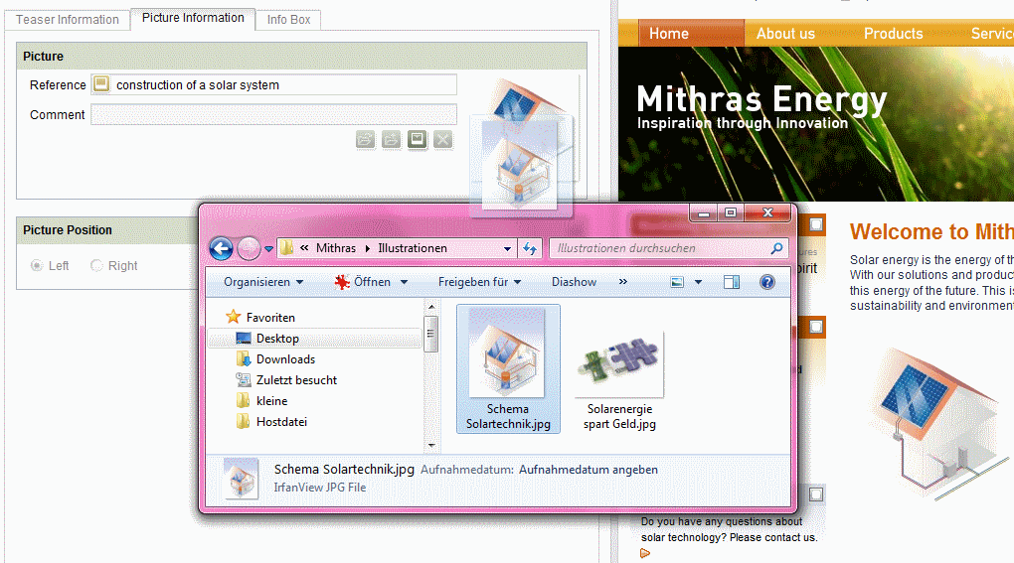Open the Freigeben für menu

(x=479, y=282)
